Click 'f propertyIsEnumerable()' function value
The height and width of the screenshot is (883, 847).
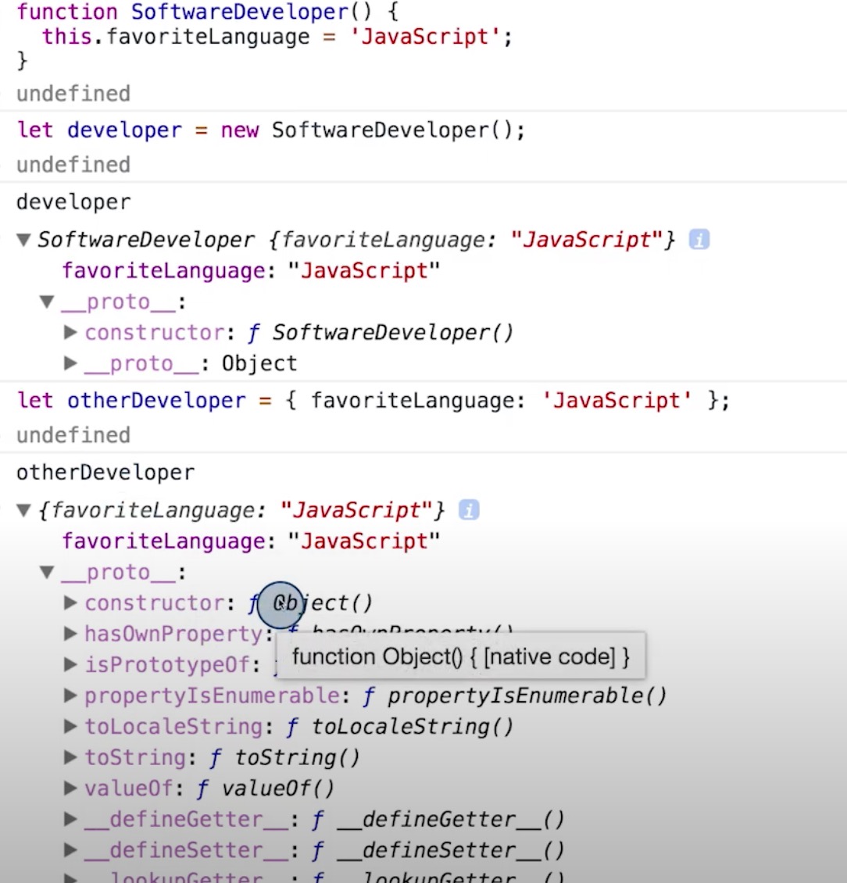point(515,696)
